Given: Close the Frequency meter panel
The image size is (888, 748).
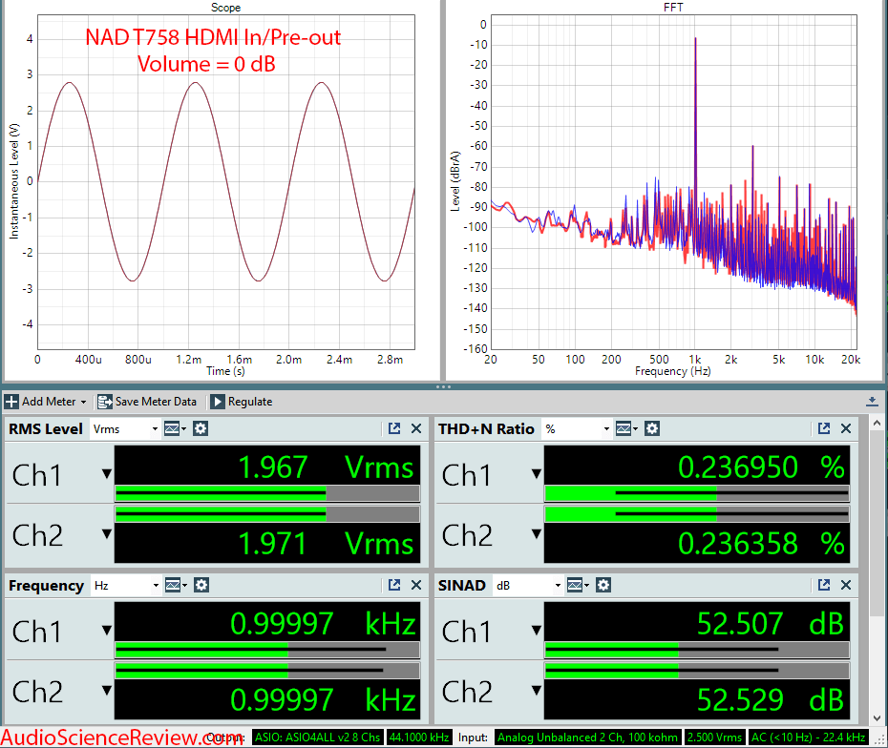Looking at the screenshot, I should point(416,585).
